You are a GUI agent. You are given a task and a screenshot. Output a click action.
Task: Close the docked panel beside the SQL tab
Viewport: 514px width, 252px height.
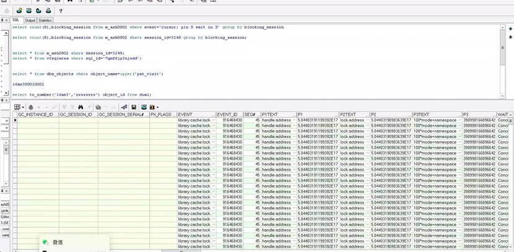point(7,20)
